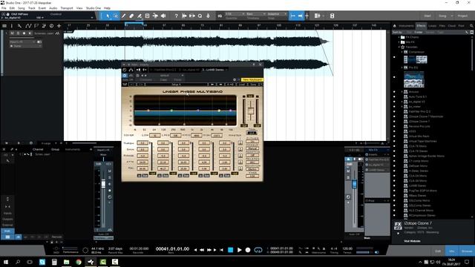Select the Listen tool with microphone icon
This screenshot has height=267, width=475.
click(208, 16)
